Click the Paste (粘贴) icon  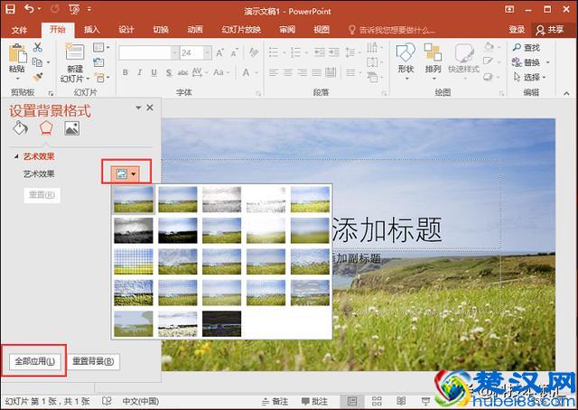[x=16, y=56]
